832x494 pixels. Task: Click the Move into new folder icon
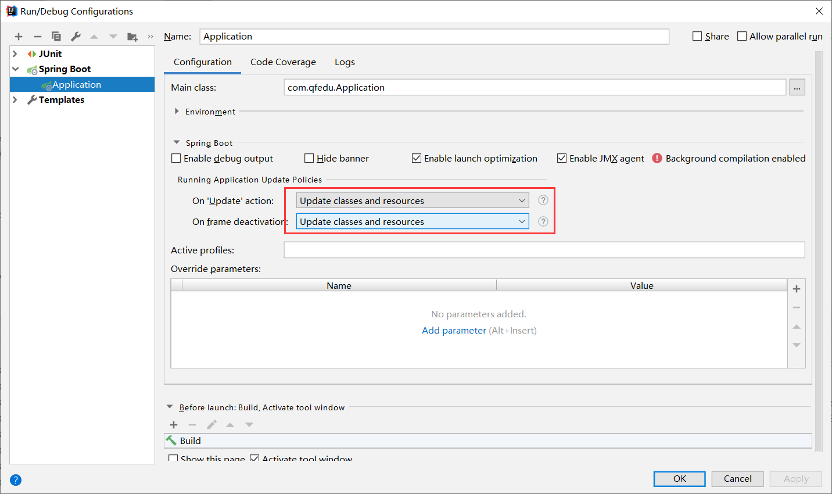(x=132, y=37)
